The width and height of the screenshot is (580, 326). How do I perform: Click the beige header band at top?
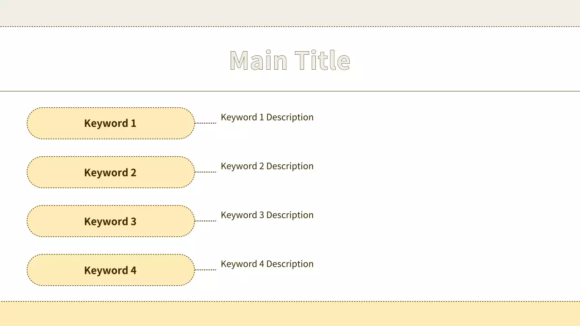tap(290, 13)
